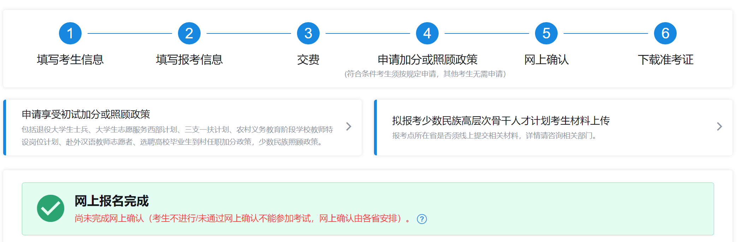Select the 申请加分或照顾政策 step label
Image resolution: width=742 pixels, height=242 pixels.
point(427,60)
